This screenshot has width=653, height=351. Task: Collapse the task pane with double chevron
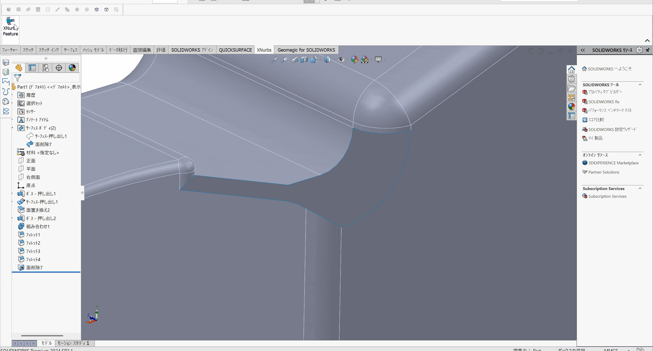point(583,50)
